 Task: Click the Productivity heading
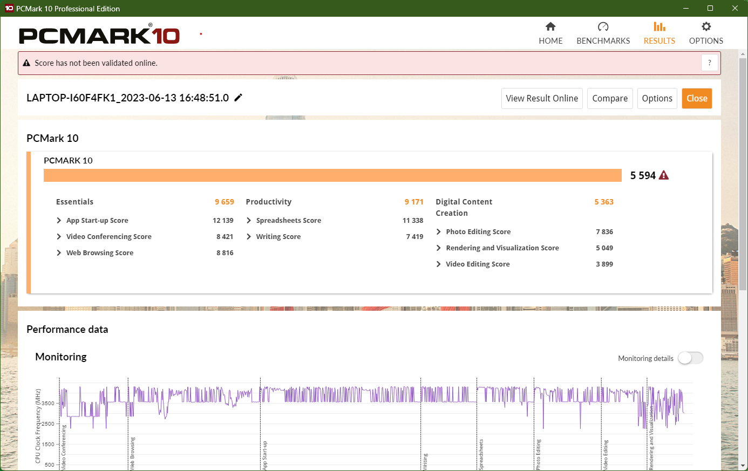click(x=269, y=202)
